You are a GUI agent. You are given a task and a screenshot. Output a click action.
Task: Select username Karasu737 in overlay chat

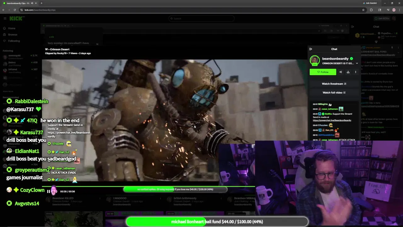coord(31,133)
